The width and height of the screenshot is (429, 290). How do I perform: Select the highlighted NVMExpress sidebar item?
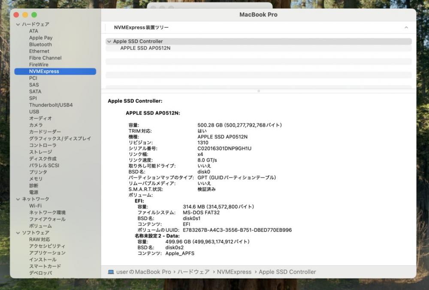55,71
